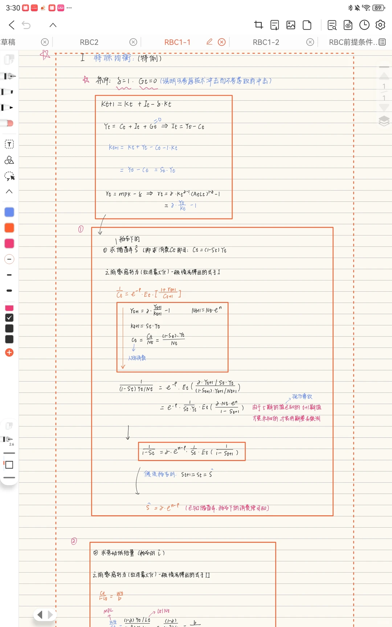
Task: Open the shapes tool
Action: tap(9, 160)
